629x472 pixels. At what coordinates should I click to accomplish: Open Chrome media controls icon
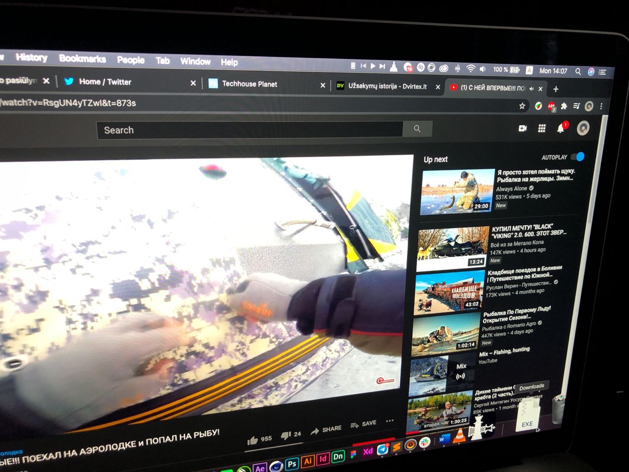pos(576,106)
